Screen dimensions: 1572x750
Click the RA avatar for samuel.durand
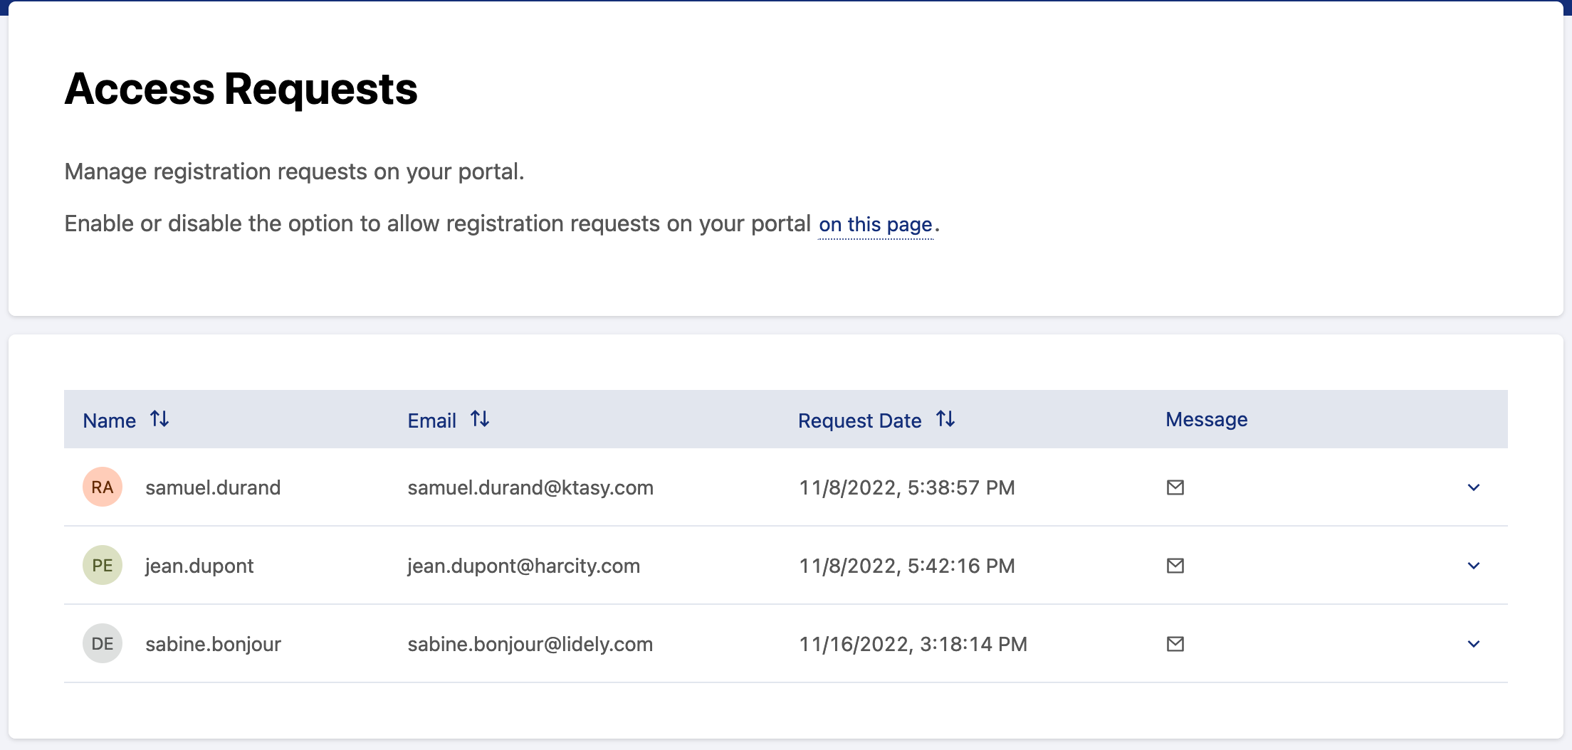point(103,487)
